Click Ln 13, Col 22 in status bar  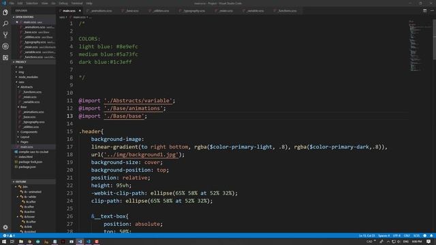tap(367, 235)
